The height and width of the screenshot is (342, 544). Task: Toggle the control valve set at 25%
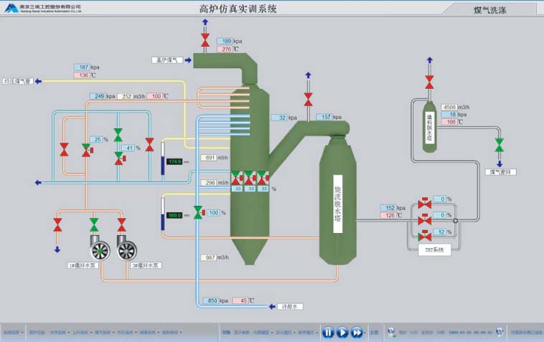[x=87, y=149]
